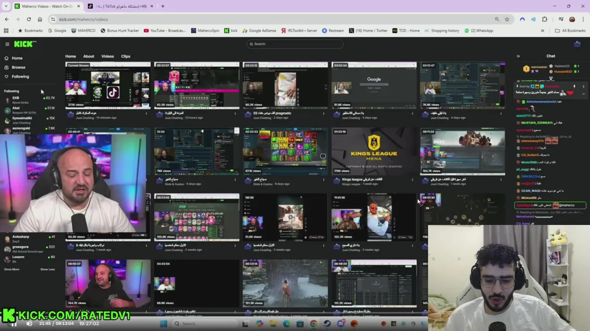Open three-dot menu of the 03:12:47 video

pyautogui.click(x=501, y=114)
